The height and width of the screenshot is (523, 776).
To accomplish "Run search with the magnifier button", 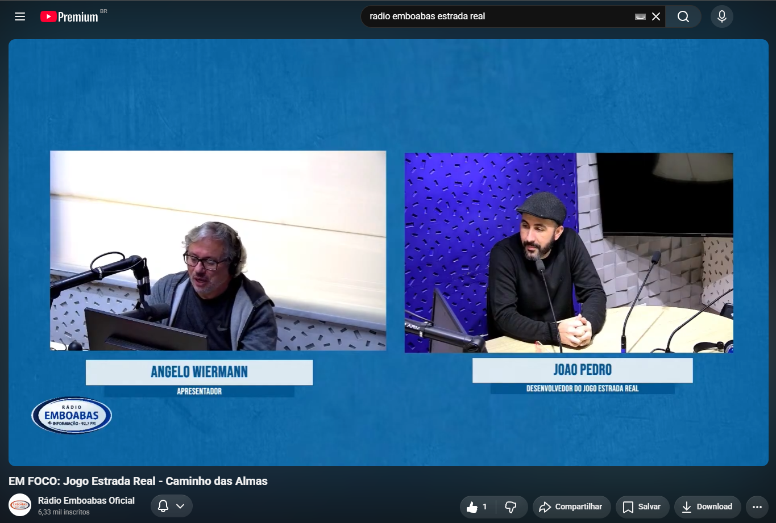I will (x=683, y=16).
